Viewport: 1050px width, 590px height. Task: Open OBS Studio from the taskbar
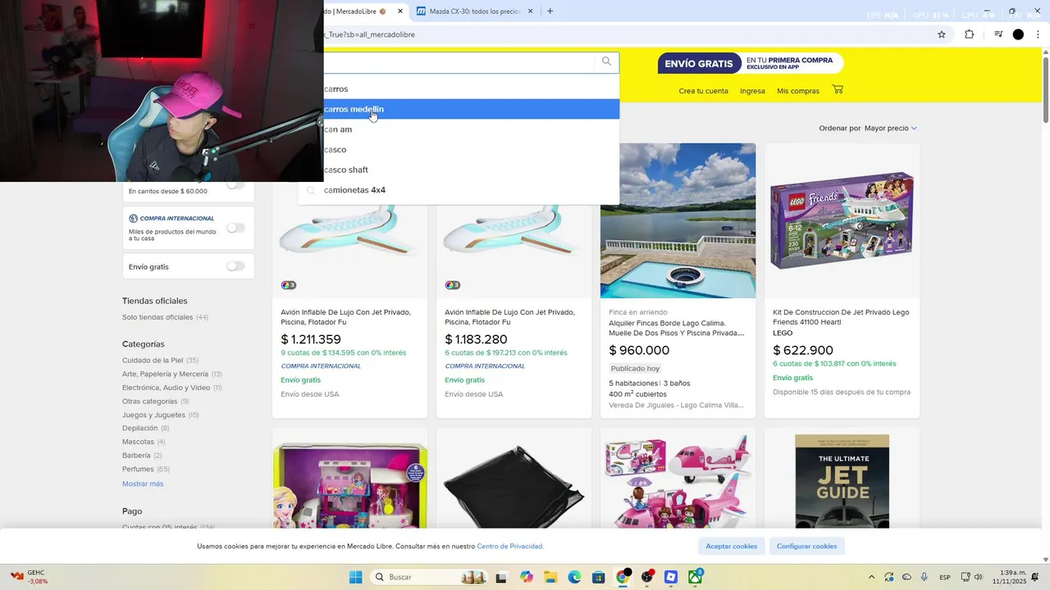647,577
